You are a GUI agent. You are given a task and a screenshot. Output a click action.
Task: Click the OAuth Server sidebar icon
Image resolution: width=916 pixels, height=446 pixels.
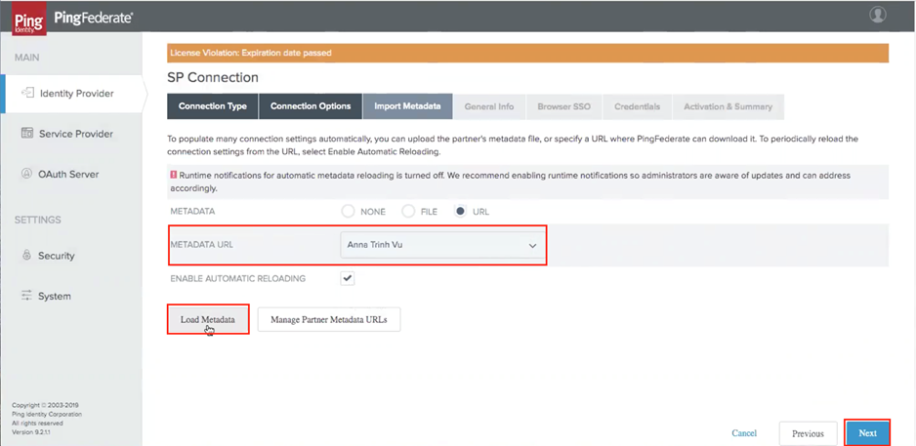[27, 174]
